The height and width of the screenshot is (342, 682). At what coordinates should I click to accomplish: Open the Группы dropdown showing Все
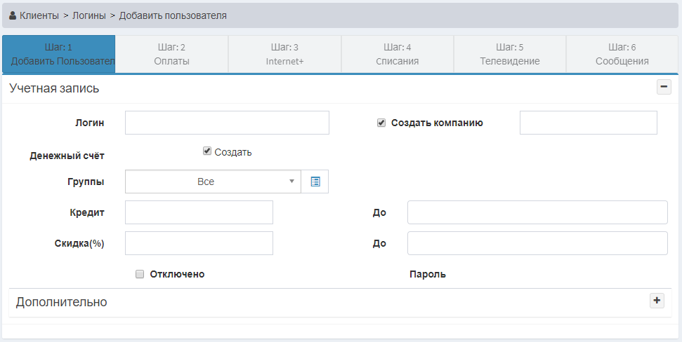point(213,182)
